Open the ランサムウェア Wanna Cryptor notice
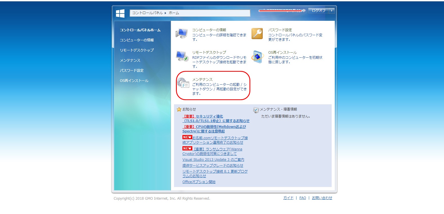The height and width of the screenshot is (214, 444). pyautogui.click(x=213, y=152)
